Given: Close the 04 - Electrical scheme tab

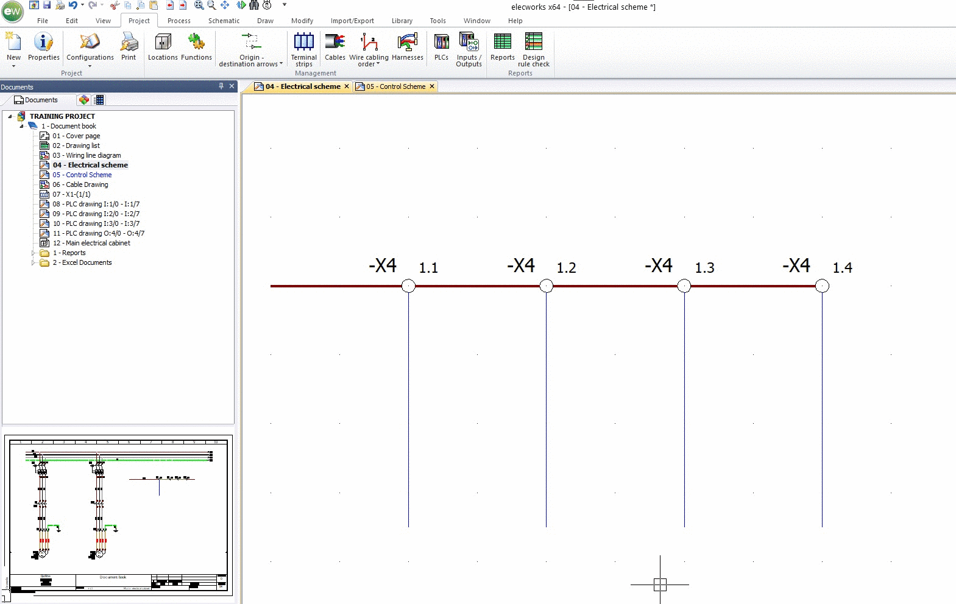Looking at the screenshot, I should 347,86.
